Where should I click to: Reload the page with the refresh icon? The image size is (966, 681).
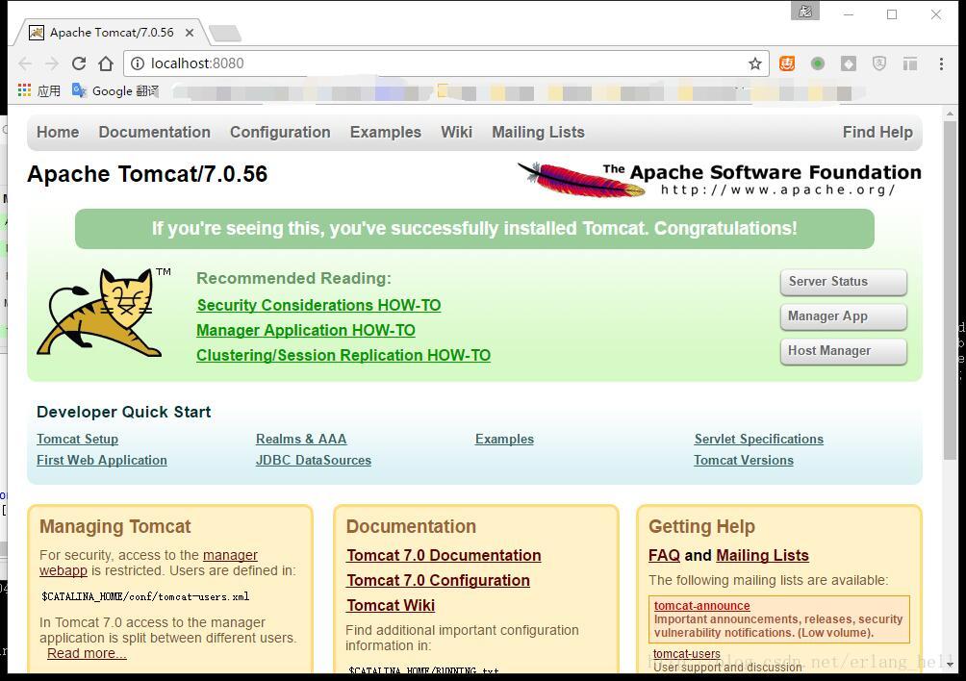pos(79,63)
